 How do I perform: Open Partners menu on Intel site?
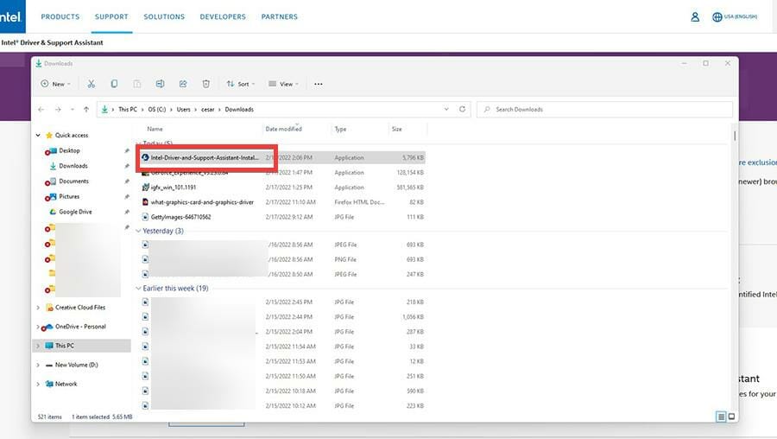[x=280, y=17]
